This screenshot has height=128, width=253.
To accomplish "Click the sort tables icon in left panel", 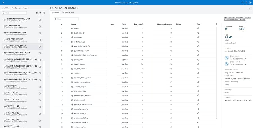I will point(37,13).
